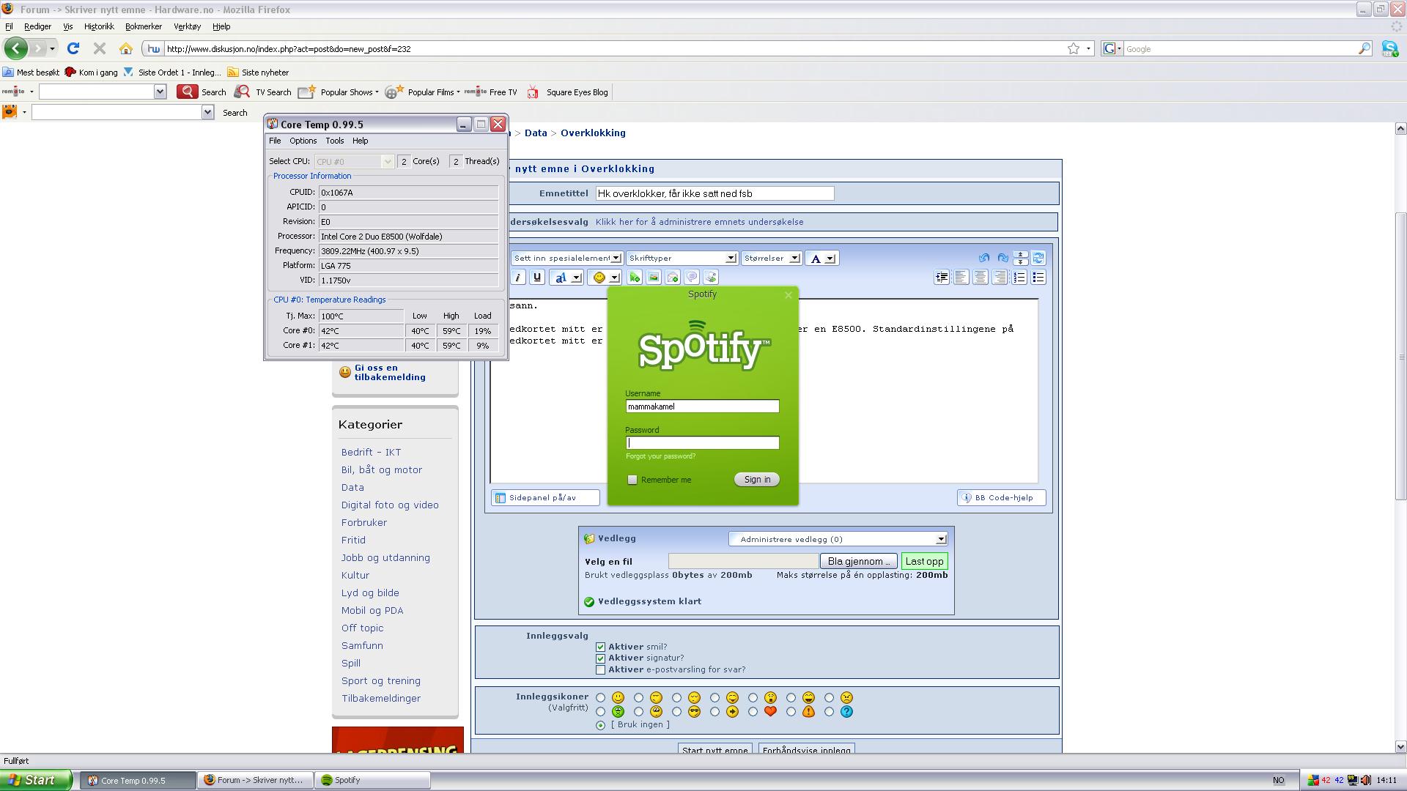
Task: Click the Google search box
Action: pos(1241,49)
